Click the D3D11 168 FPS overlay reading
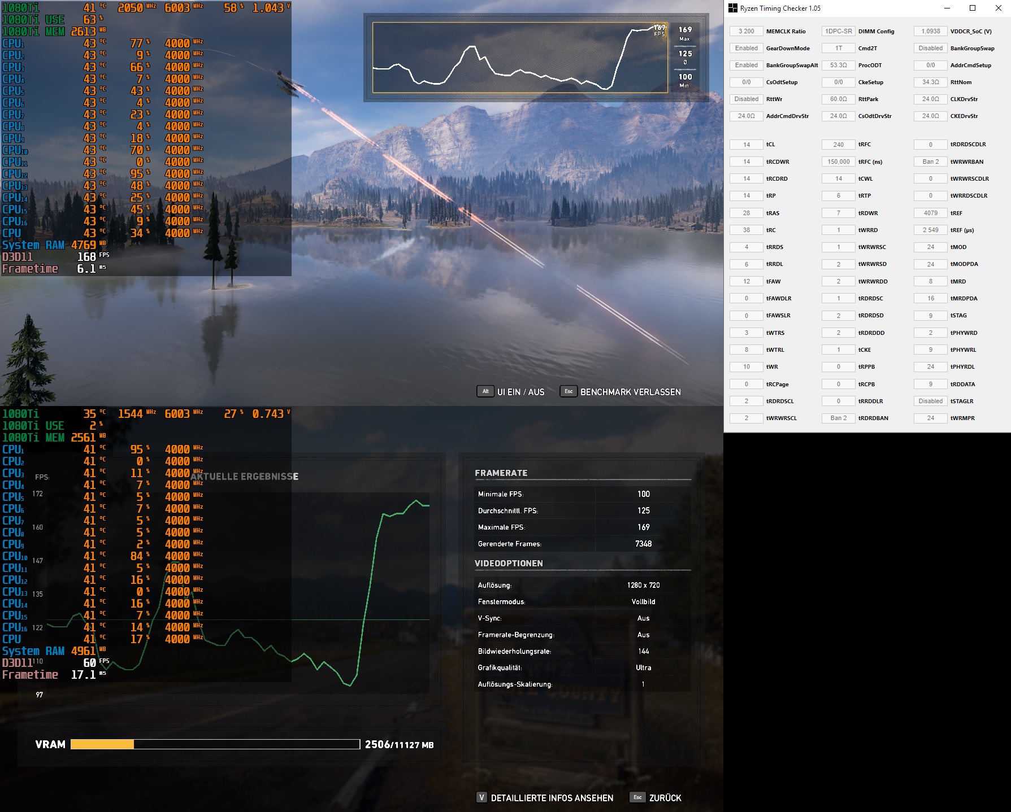The height and width of the screenshot is (812, 1011). (55, 257)
